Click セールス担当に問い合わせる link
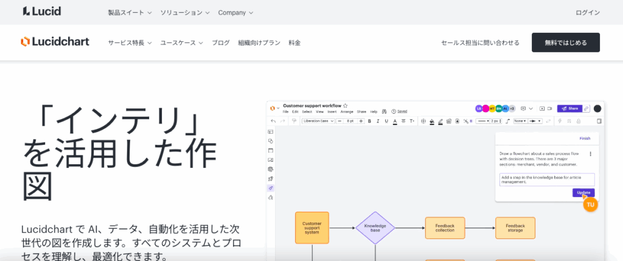 [480, 43]
